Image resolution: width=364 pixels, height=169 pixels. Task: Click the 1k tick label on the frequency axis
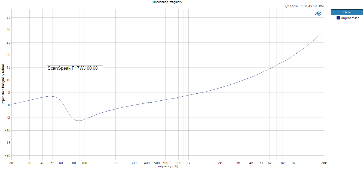pos(189,163)
